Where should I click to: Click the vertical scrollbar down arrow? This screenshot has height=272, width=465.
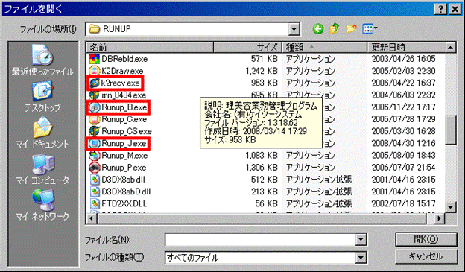[x=450, y=207]
